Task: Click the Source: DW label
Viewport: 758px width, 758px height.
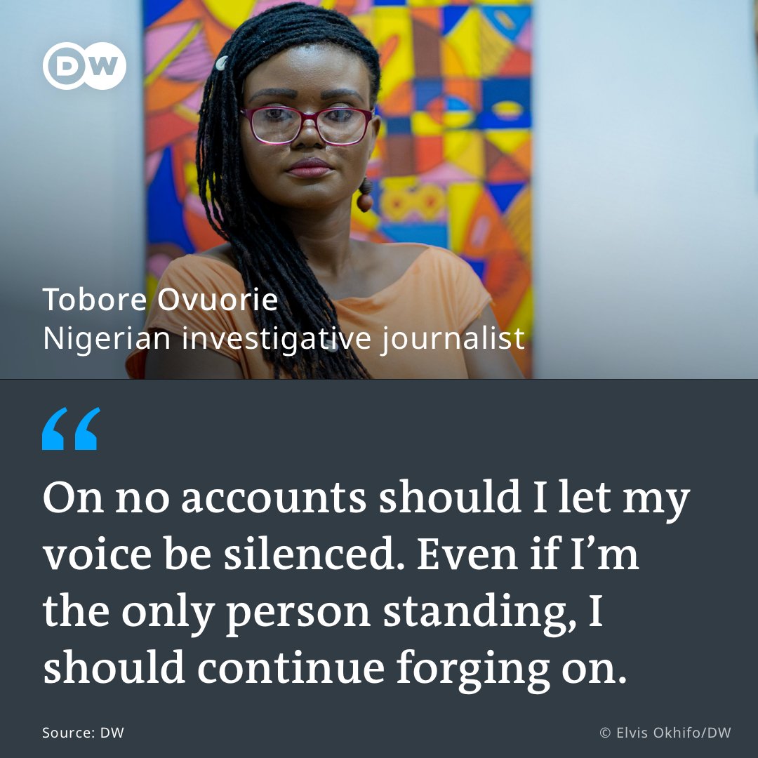Action: coord(83,732)
